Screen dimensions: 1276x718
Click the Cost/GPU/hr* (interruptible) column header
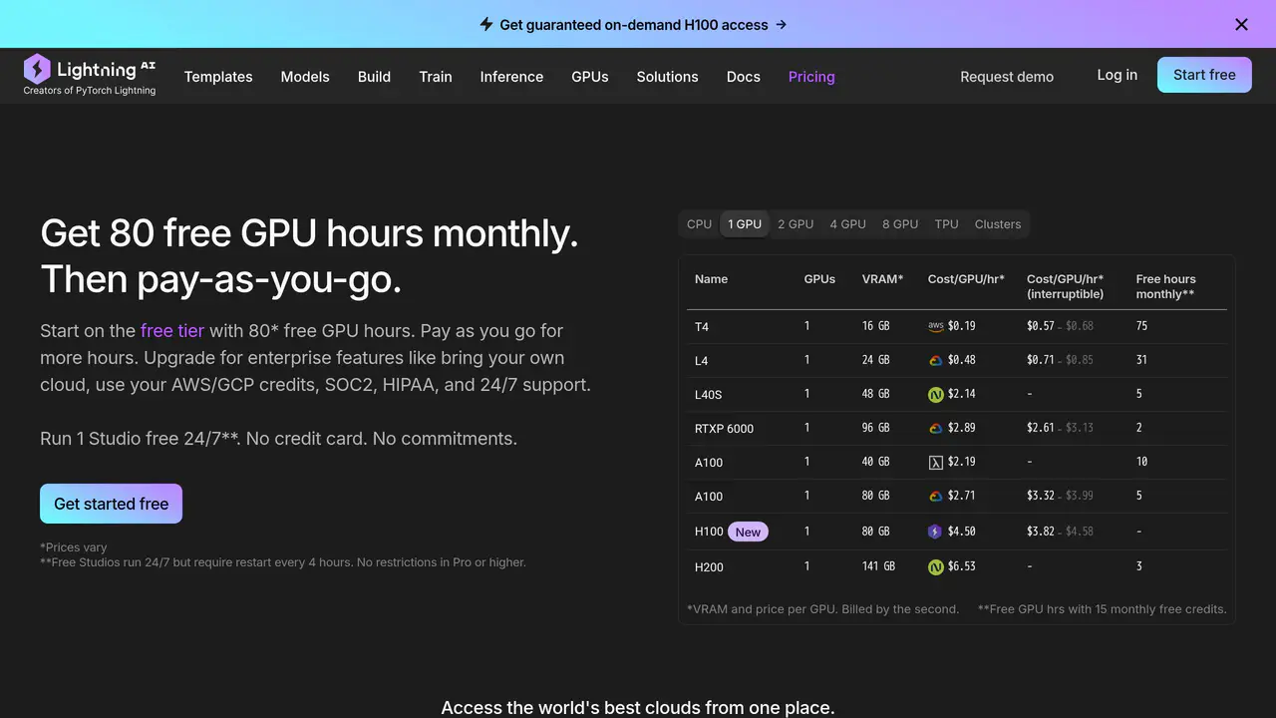(x=1066, y=286)
